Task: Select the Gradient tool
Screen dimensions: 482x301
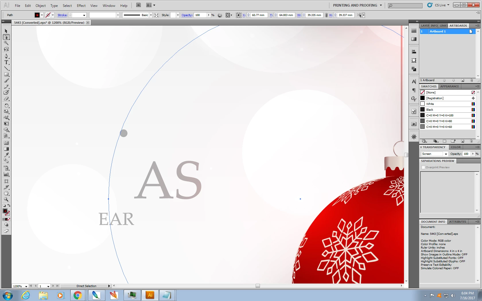Action: coord(6,149)
